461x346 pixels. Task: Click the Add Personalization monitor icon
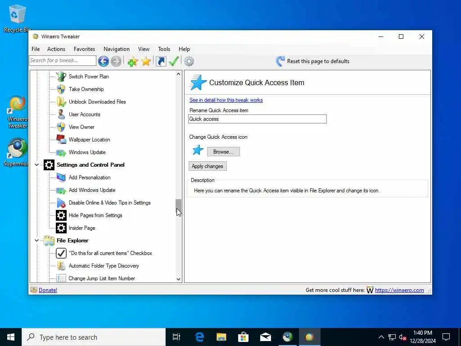point(61,178)
